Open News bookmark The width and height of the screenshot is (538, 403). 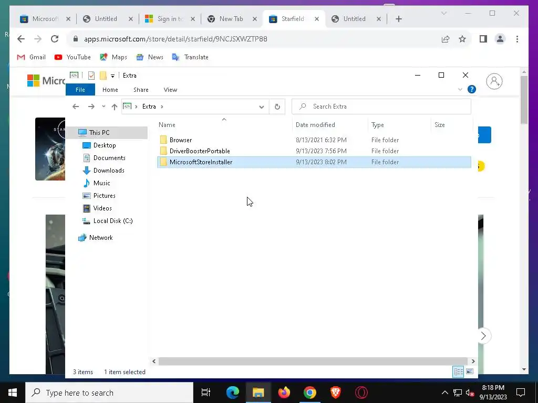pyautogui.click(x=149, y=57)
